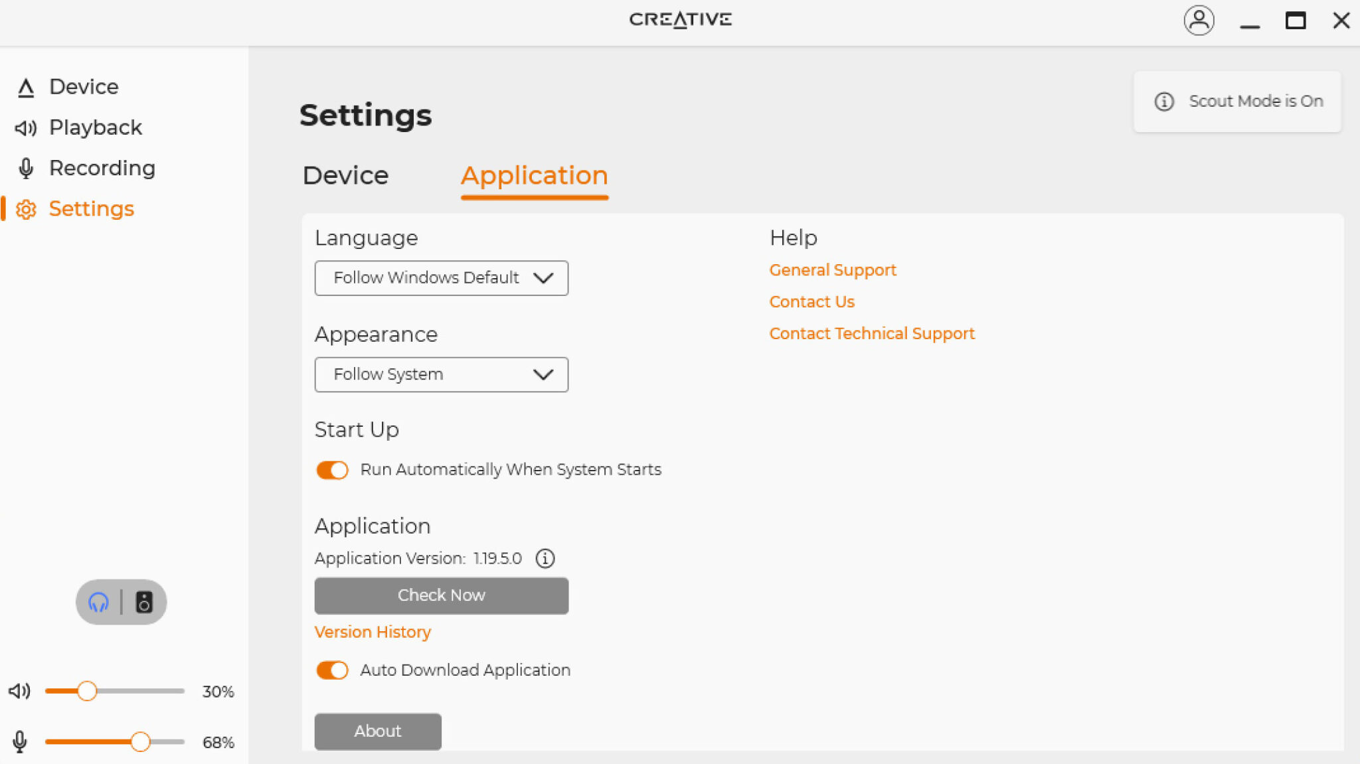The height and width of the screenshot is (764, 1360).
Task: Disable Run Automatically When System Starts
Action: click(332, 470)
